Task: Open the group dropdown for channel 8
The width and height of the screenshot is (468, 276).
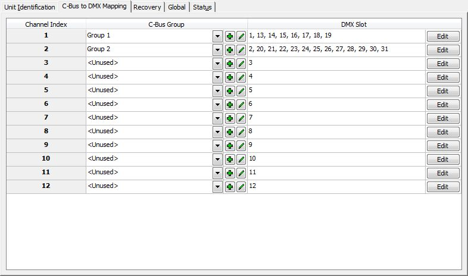Action: click(217, 132)
